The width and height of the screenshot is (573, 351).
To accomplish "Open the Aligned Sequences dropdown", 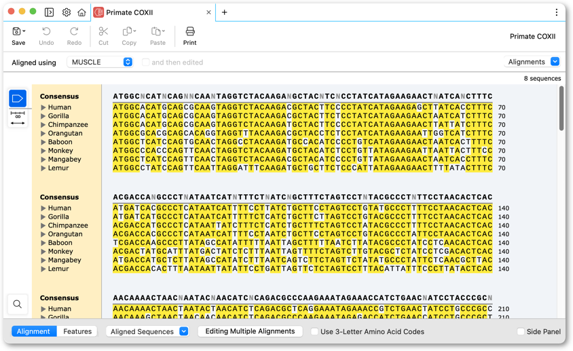I will click(147, 331).
